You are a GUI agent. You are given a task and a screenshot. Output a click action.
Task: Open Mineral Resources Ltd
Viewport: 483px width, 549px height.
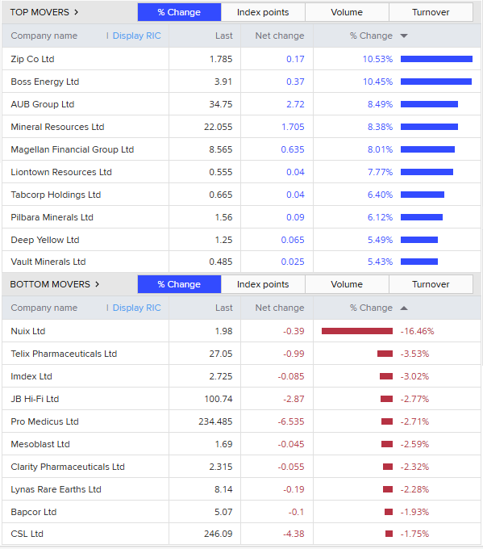57,127
